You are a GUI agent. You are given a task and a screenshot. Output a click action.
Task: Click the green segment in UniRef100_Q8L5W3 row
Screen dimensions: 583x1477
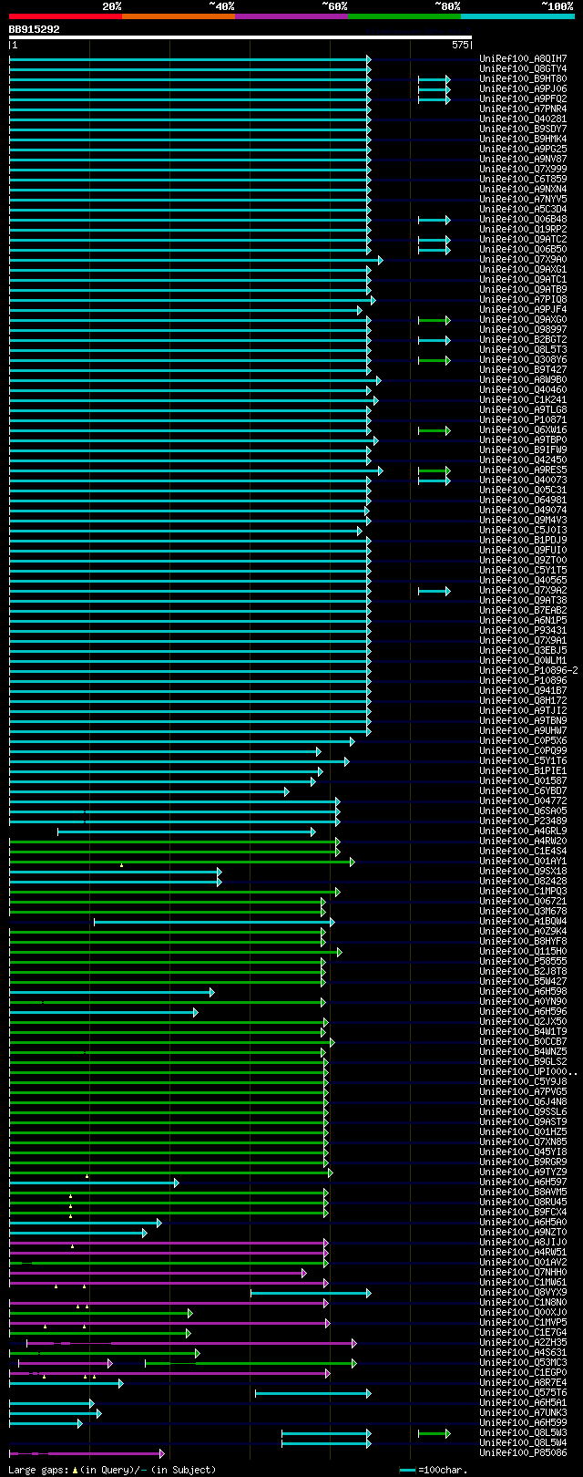point(435,1433)
